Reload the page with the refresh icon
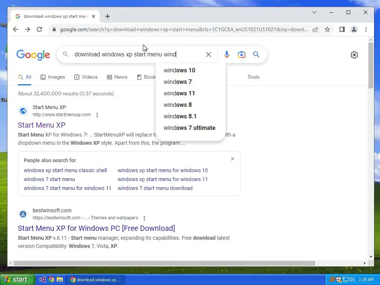Screen dimensions: 380x285 39,30
